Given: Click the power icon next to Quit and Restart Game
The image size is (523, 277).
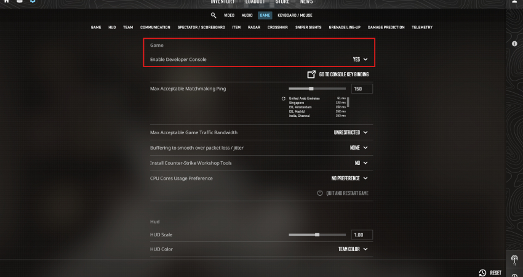Looking at the screenshot, I should [x=320, y=193].
